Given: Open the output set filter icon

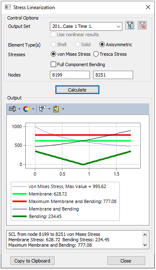Looking at the screenshot, I should coord(130,25).
